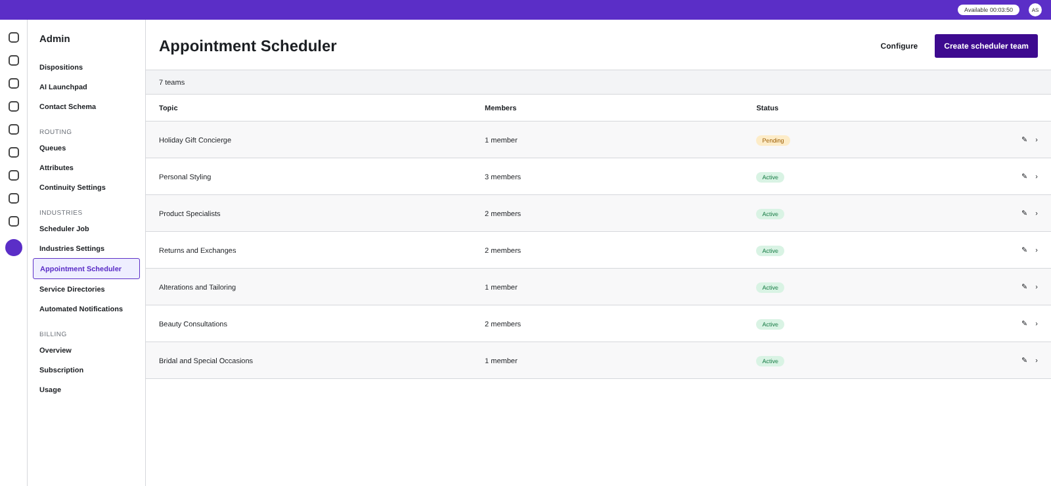The height and width of the screenshot is (486, 1051).
Task: Select Scheduler Job under Industries
Action: click(x=64, y=229)
